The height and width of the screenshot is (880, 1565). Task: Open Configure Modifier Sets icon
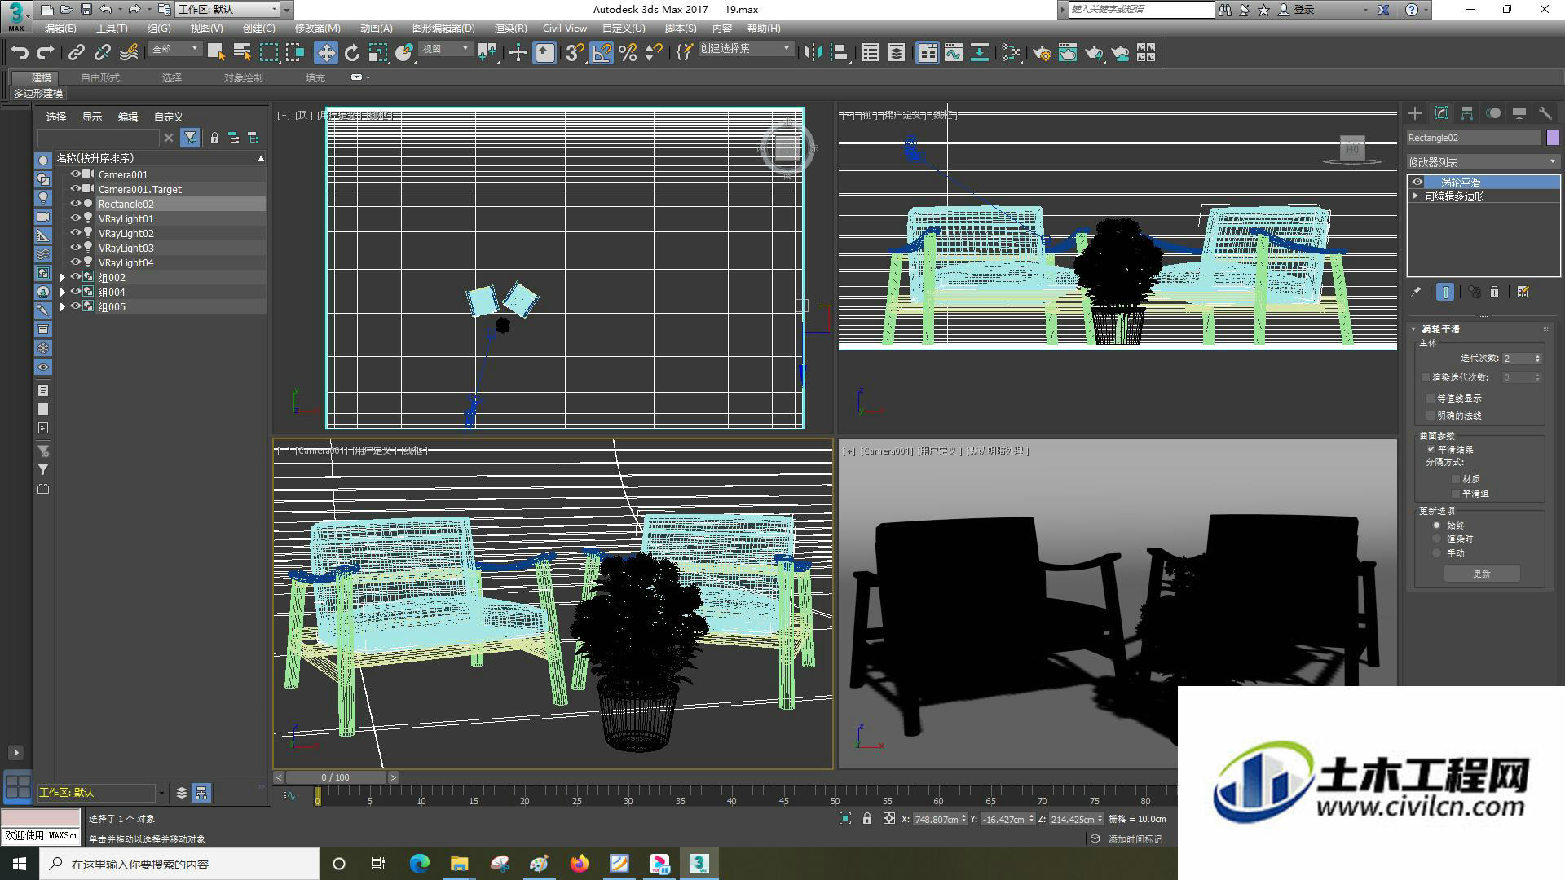click(1523, 292)
